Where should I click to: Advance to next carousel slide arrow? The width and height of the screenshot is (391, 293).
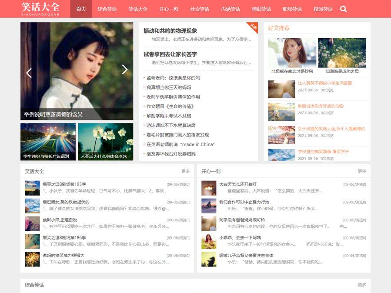[125, 69]
